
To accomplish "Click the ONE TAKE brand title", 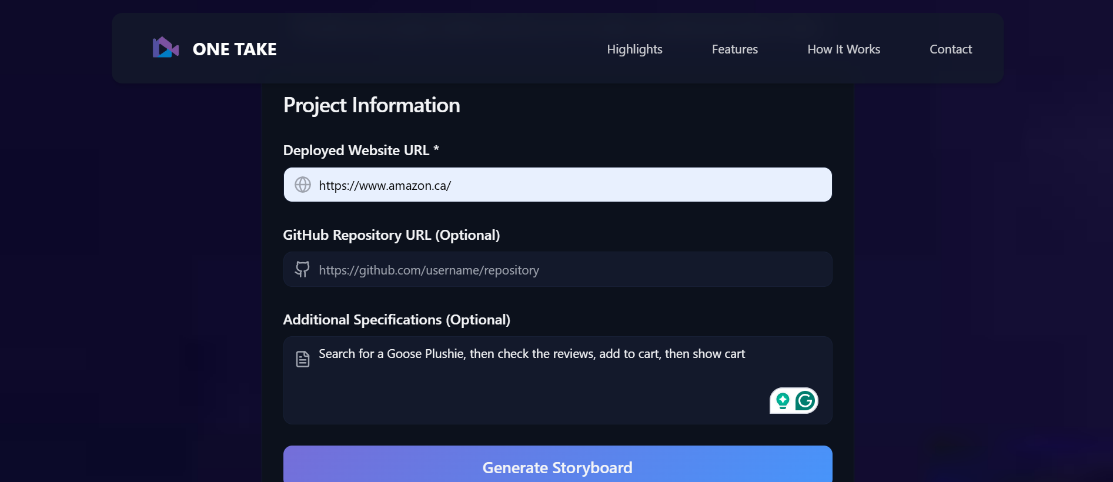I will point(235,49).
